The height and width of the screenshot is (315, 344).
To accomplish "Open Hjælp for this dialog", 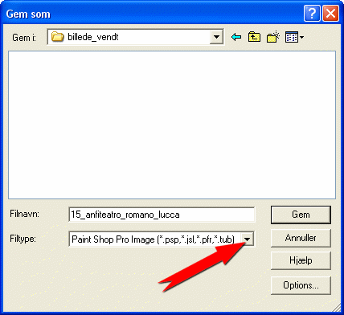I will pyautogui.click(x=301, y=260).
